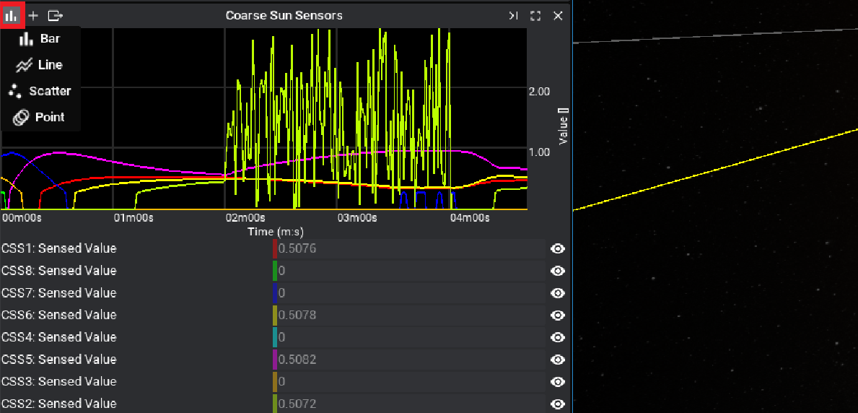
Task: Toggle the eye icon for CSS7
Action: tap(558, 293)
